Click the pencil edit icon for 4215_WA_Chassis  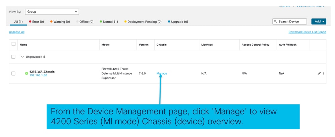(319, 74)
